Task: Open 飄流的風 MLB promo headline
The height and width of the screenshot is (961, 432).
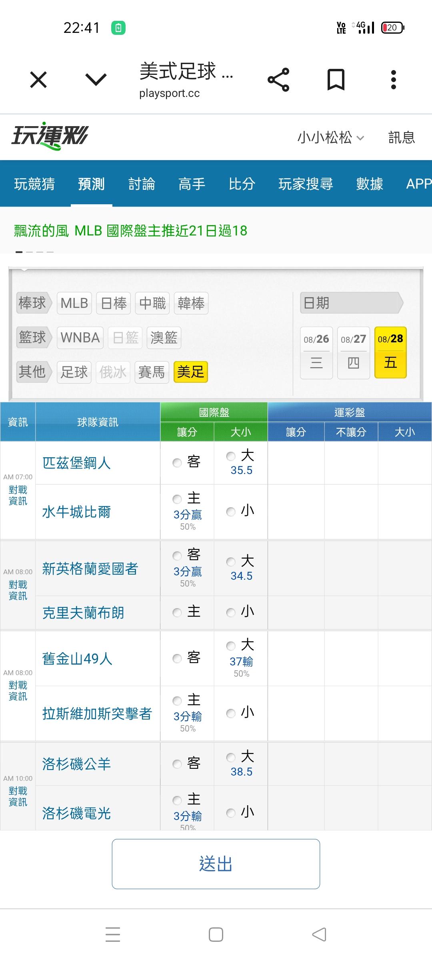Action: click(x=130, y=231)
